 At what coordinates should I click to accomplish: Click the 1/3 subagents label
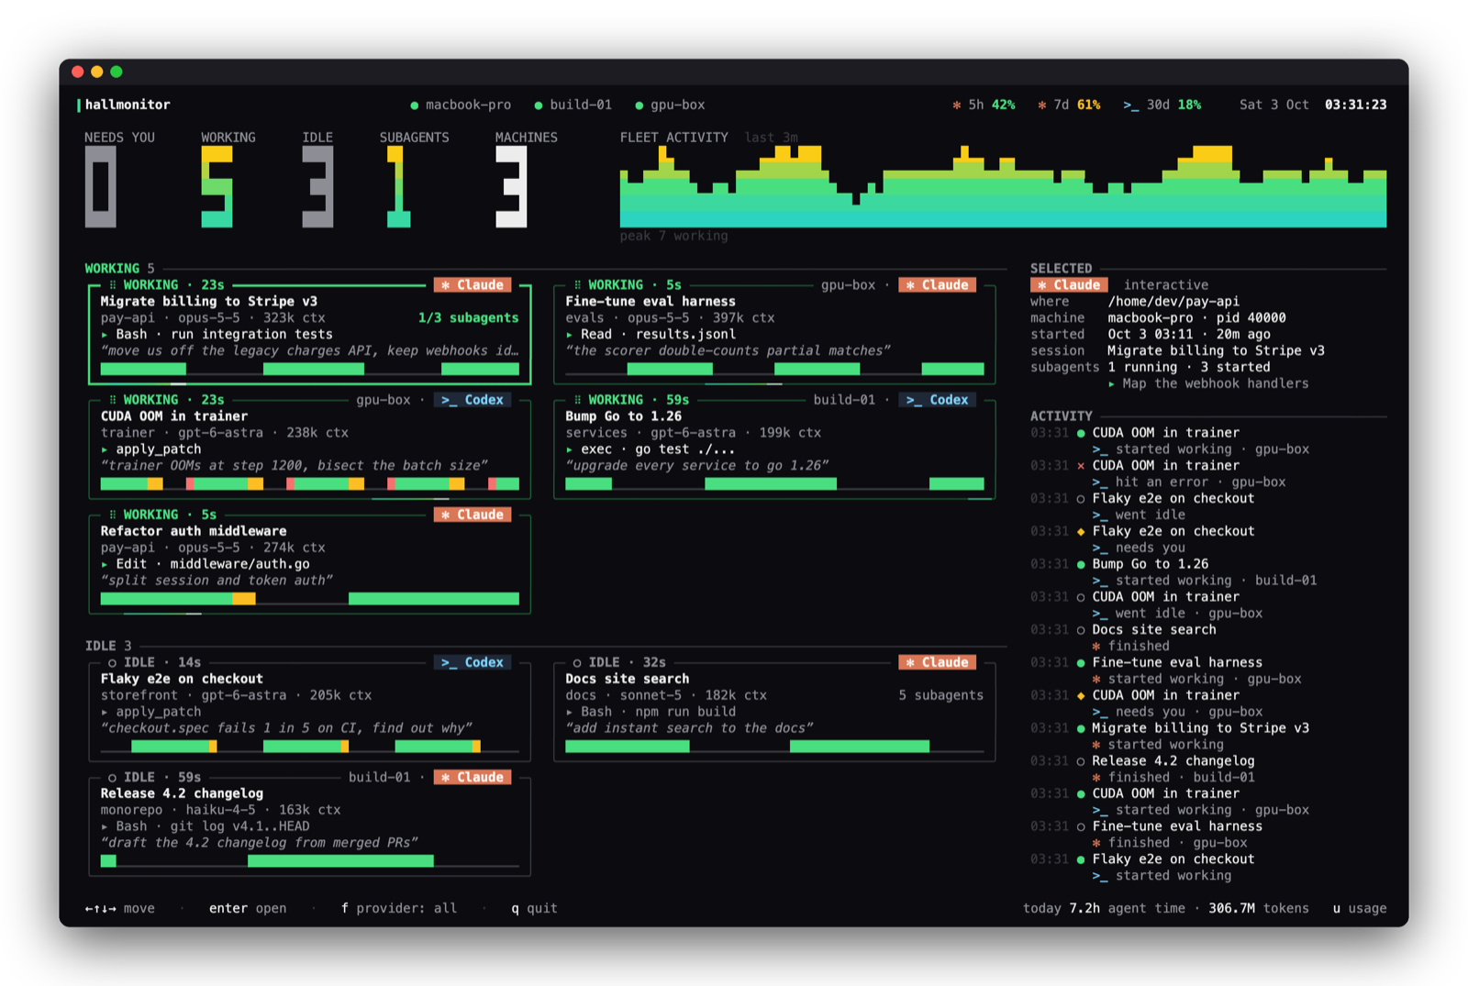(x=468, y=318)
